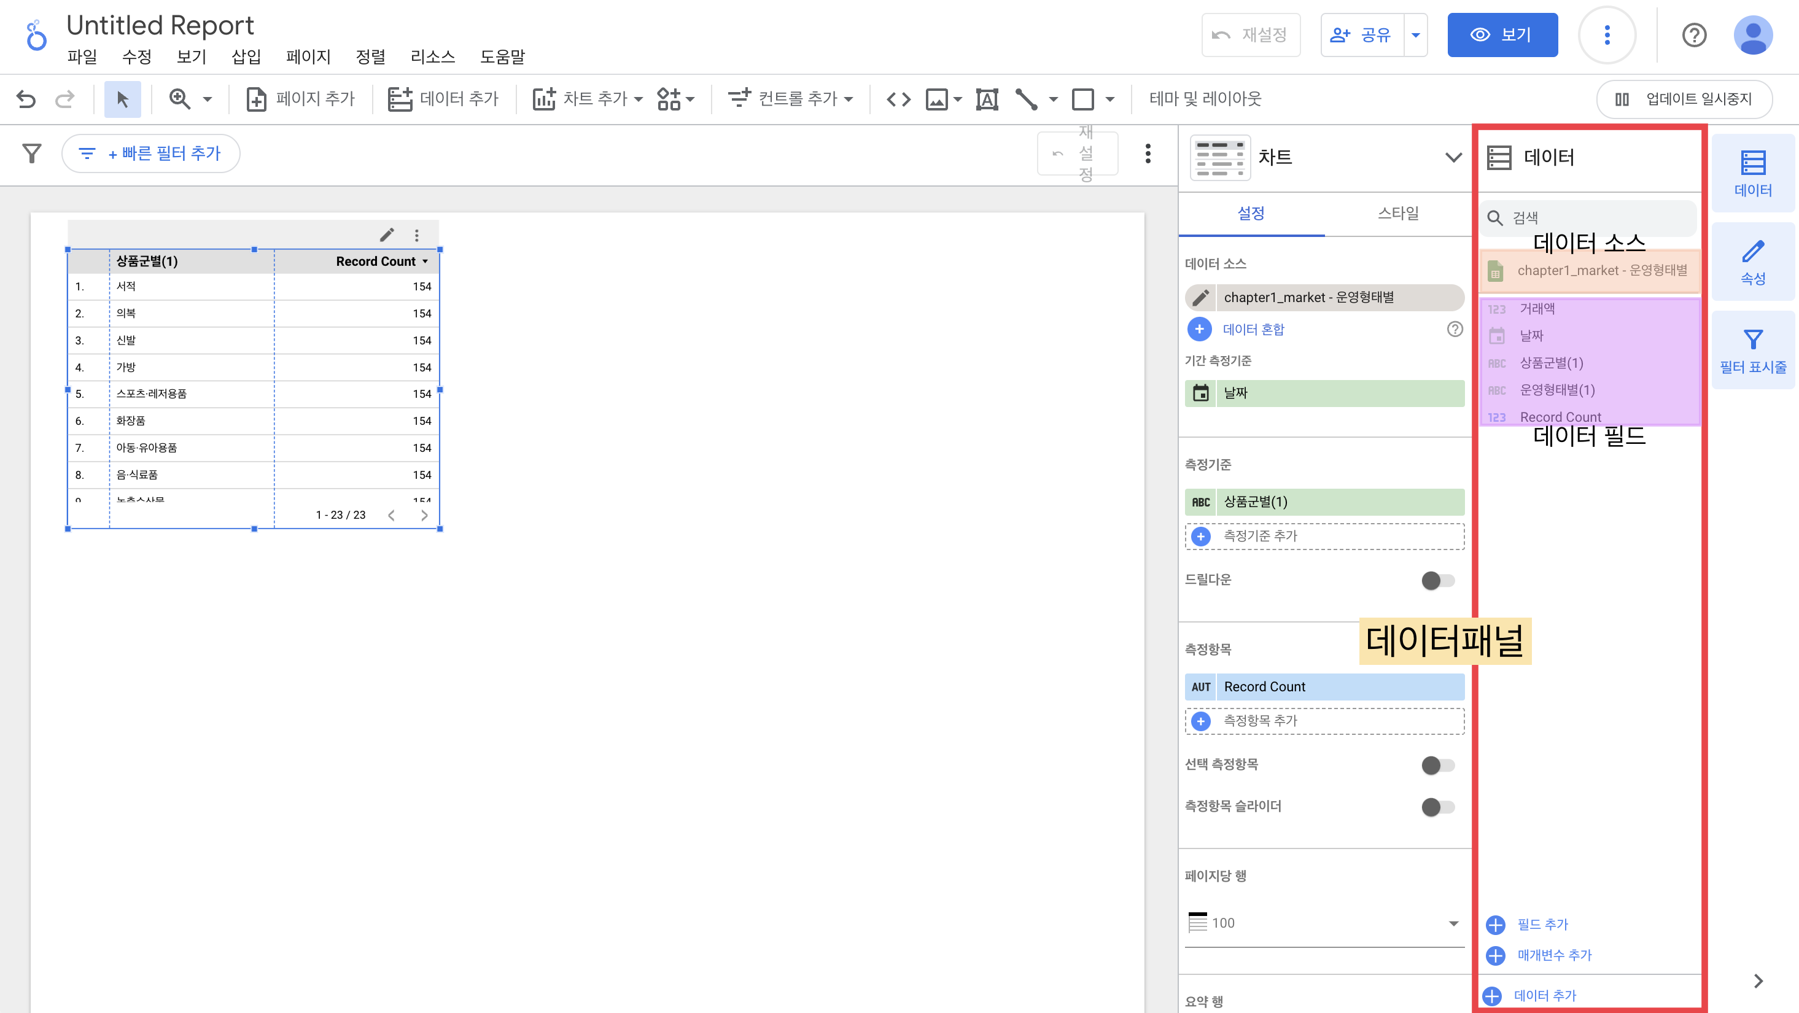Click the undo arrow in toolbar
Screen dimensions: 1799x1013
click(26, 99)
